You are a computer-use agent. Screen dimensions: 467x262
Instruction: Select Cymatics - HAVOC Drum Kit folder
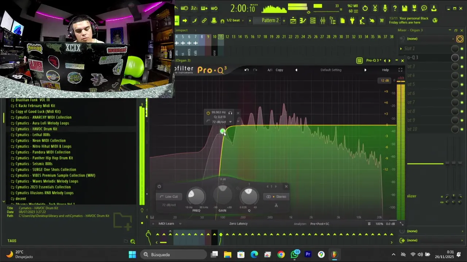click(x=36, y=129)
